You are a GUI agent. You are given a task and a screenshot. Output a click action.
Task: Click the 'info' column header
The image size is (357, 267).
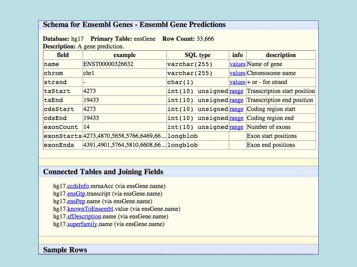tap(238, 55)
